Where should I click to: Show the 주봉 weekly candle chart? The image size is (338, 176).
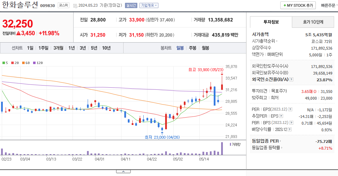(x=193, y=48)
